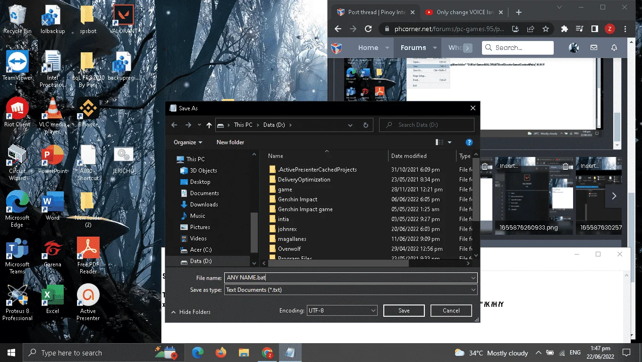
Task: Select the Microsoft Teams desktop icon
Action: pos(17,256)
